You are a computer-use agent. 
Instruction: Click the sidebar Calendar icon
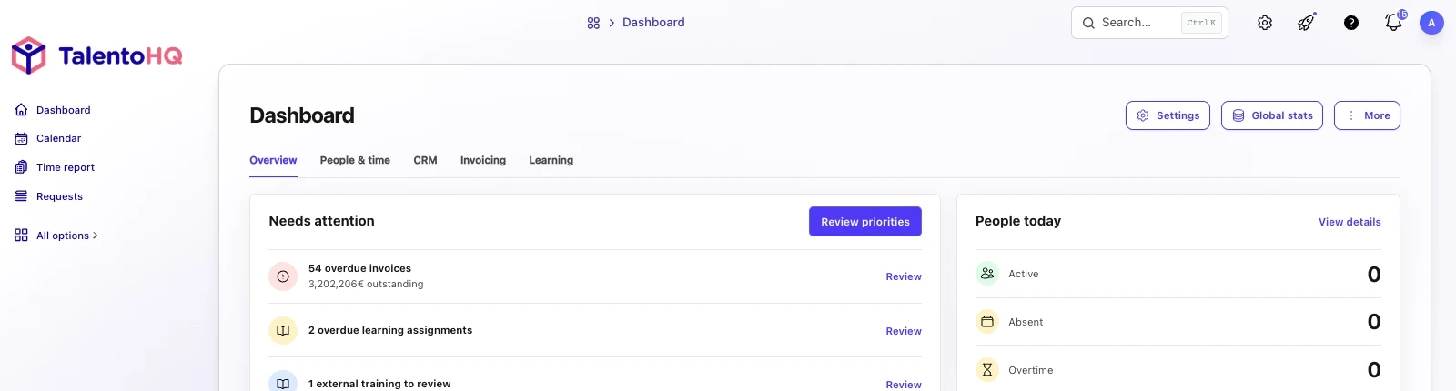(x=21, y=138)
